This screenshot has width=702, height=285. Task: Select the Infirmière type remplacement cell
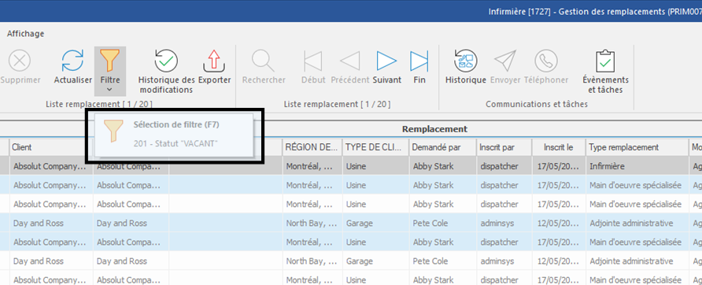pos(637,166)
